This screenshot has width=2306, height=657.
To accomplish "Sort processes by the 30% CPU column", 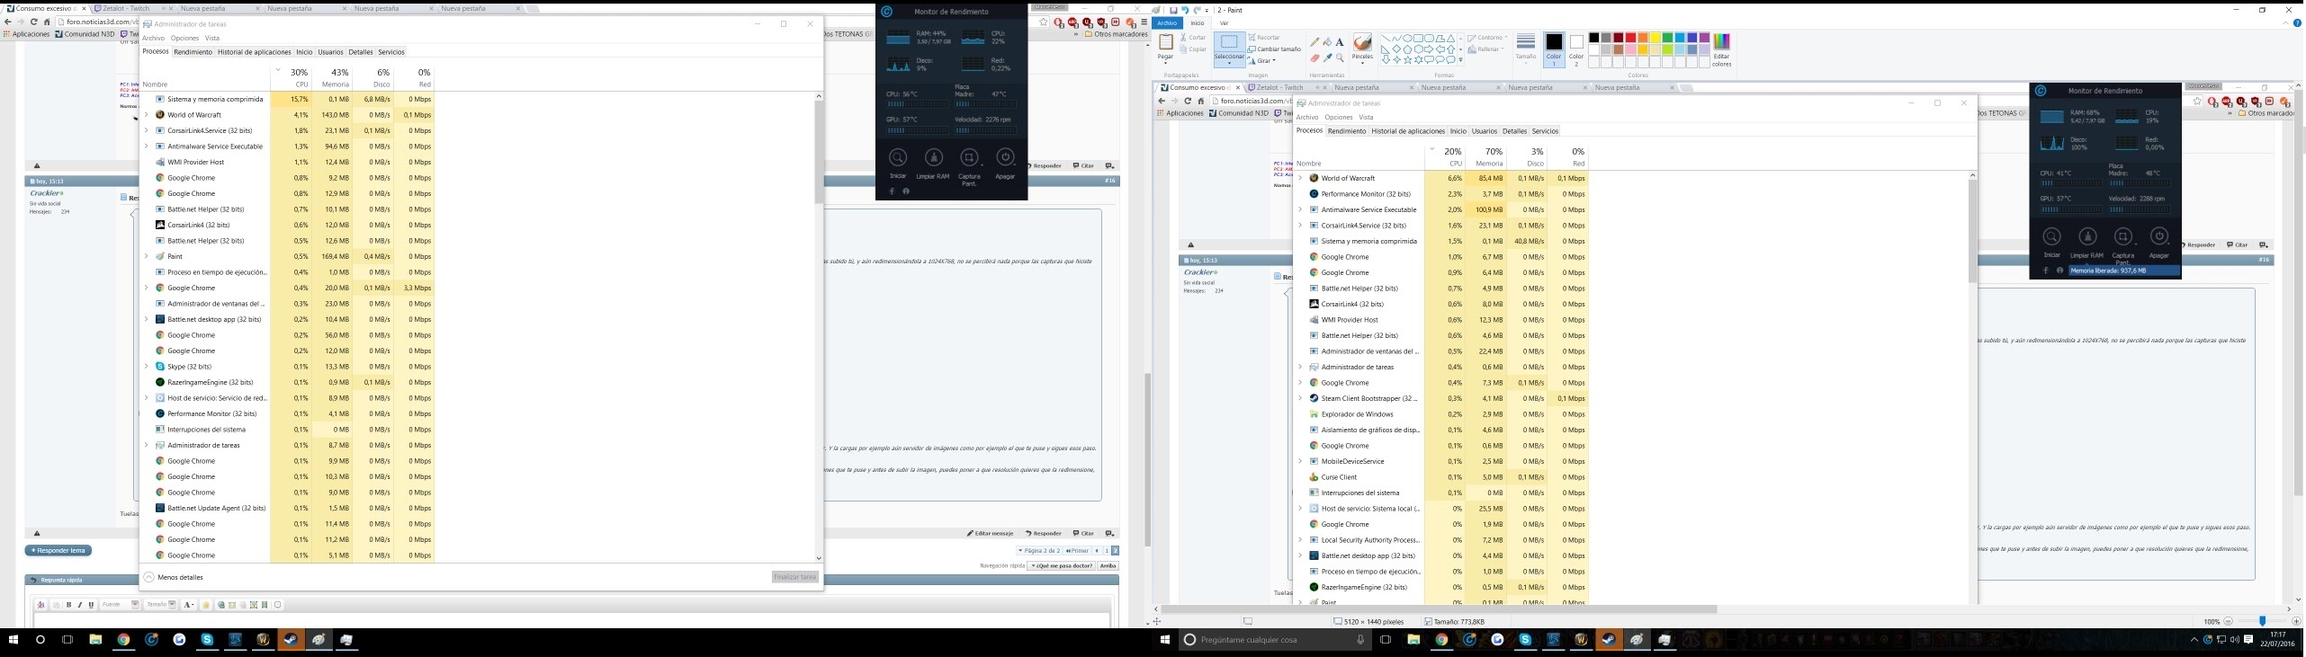I will (291, 77).
